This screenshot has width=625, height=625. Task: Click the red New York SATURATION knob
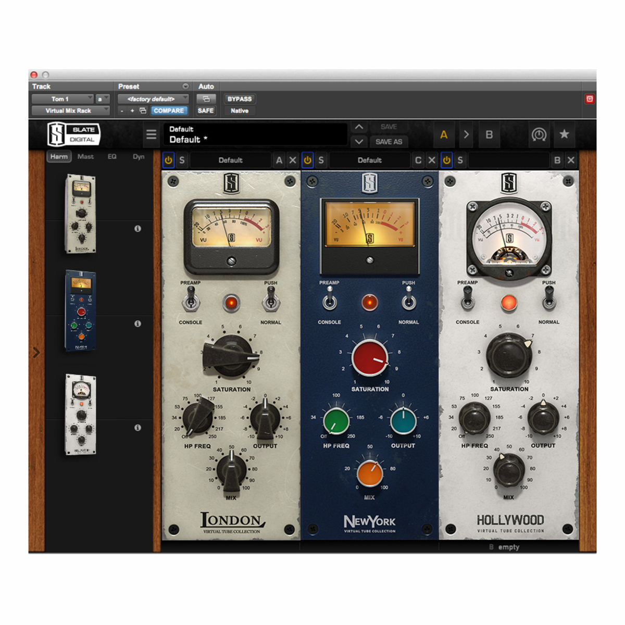(370, 358)
